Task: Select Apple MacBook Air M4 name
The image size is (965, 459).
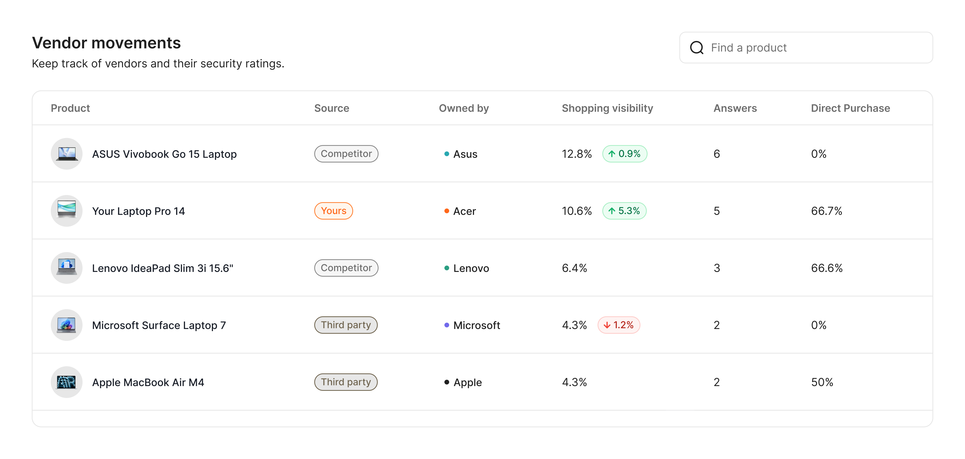Action: click(148, 382)
